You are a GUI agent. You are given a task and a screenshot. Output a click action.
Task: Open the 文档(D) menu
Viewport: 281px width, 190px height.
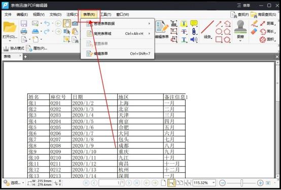56,15
